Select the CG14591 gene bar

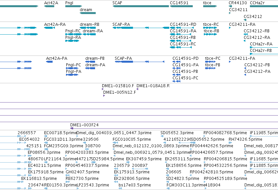181,6
